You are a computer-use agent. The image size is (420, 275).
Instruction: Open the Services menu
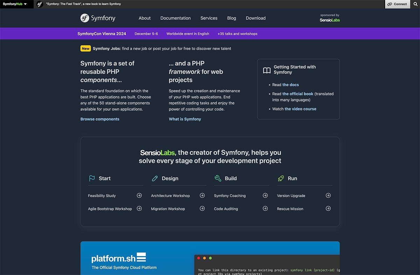(209, 18)
